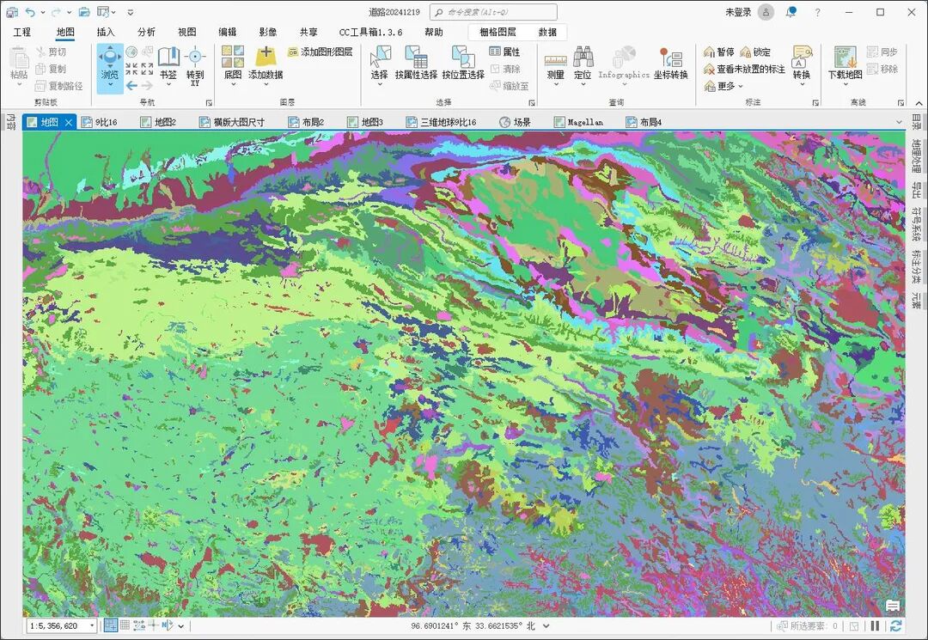
Task: Toggle snapping icon in status bar
Action: pos(110,625)
